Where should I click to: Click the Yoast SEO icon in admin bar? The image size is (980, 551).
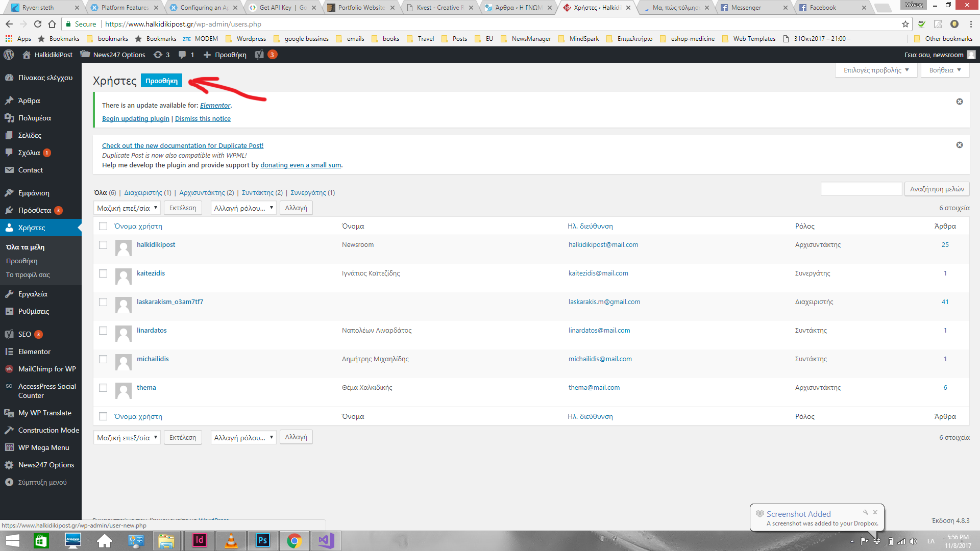(260, 55)
